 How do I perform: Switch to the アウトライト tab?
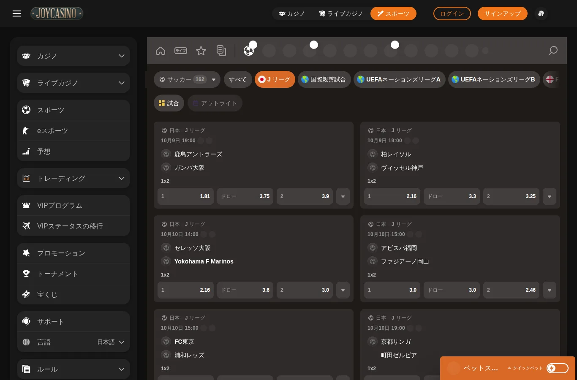[x=215, y=103]
